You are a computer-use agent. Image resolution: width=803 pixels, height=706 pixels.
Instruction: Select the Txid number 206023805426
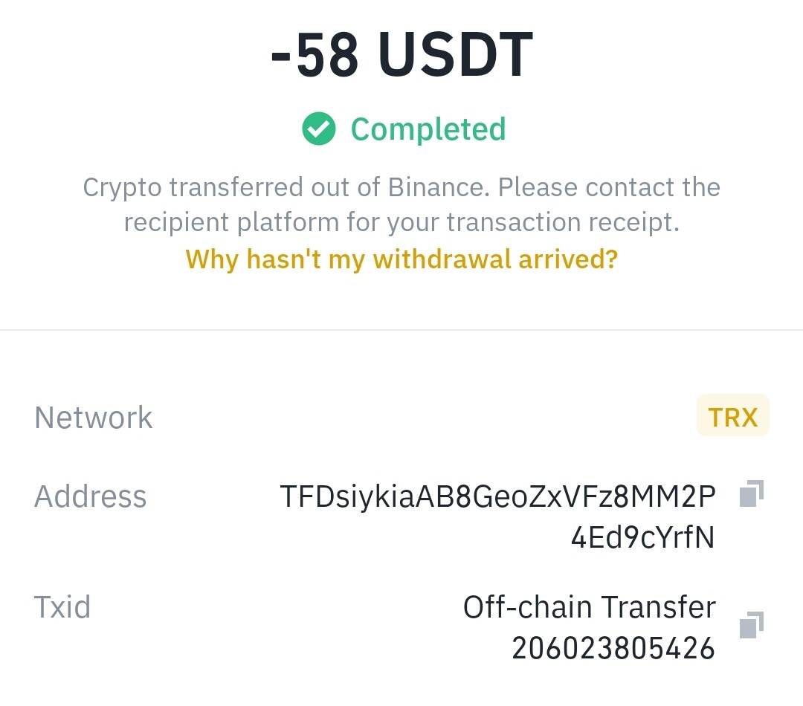click(x=613, y=648)
